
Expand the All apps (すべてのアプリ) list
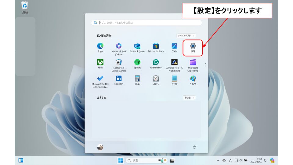(186, 36)
